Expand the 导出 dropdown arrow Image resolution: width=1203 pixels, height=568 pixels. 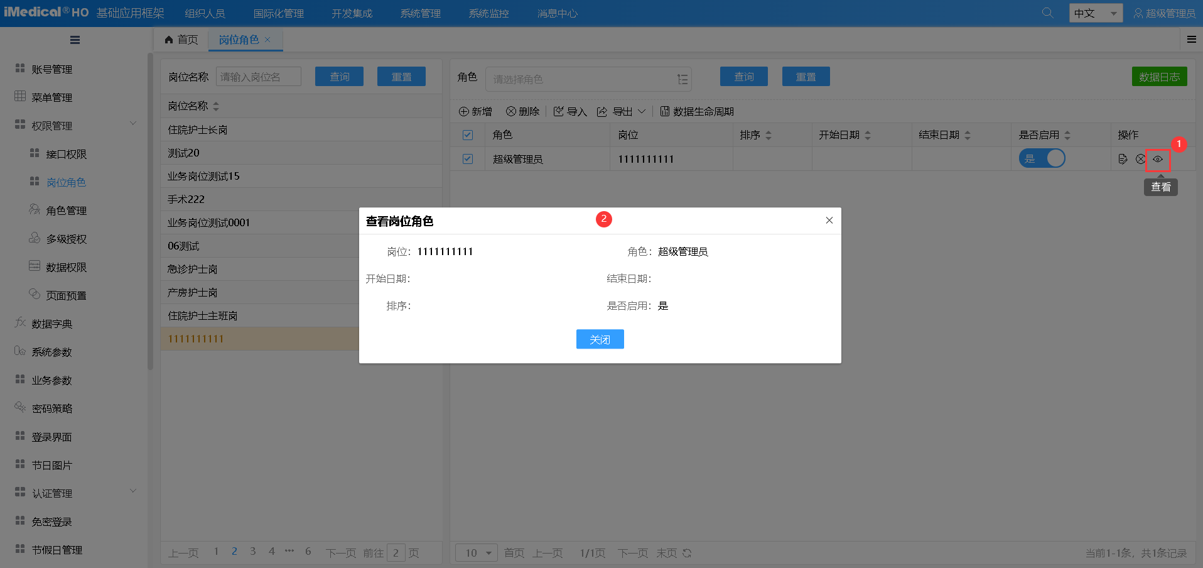[642, 112]
